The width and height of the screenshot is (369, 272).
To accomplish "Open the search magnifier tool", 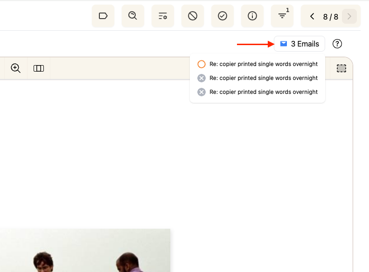I will [x=133, y=16].
